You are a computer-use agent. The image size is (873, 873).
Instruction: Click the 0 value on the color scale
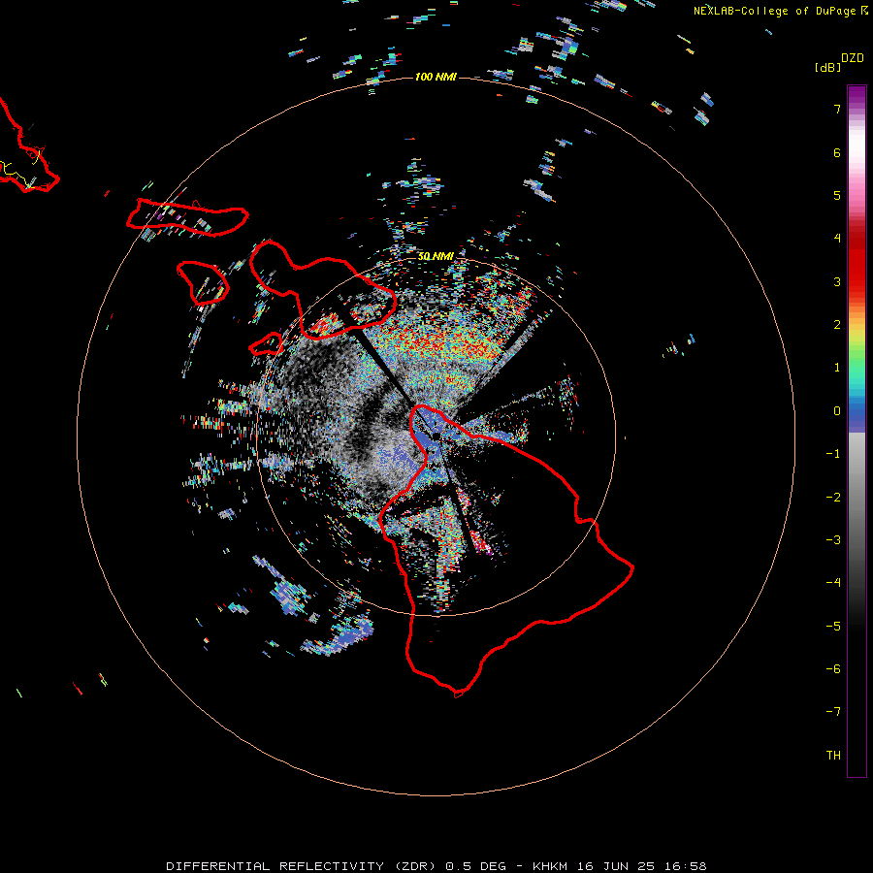[x=837, y=411]
